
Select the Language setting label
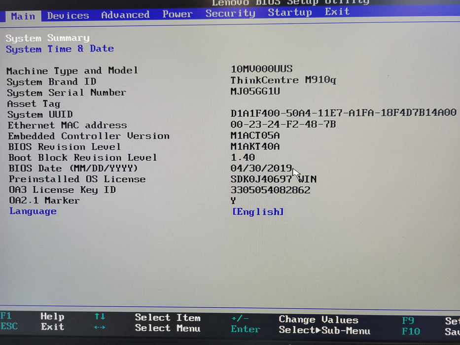33,211
